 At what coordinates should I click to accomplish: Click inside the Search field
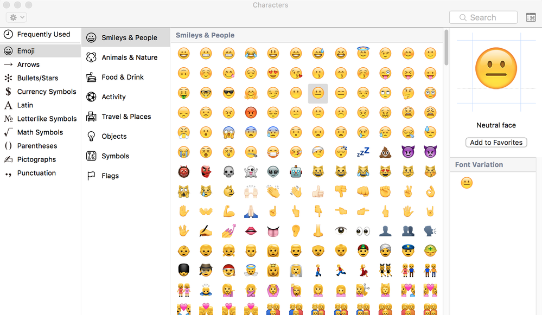[x=482, y=17]
